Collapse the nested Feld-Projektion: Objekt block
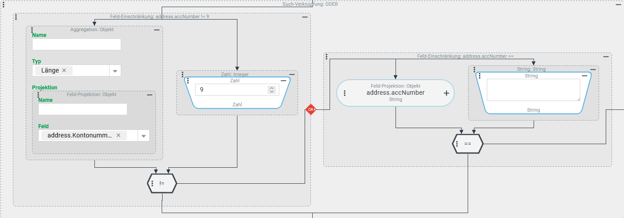624x218 pixels. pos(150,95)
